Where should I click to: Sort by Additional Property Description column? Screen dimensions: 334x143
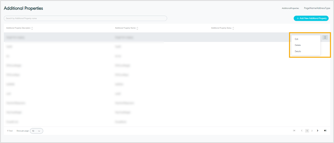[32, 28]
